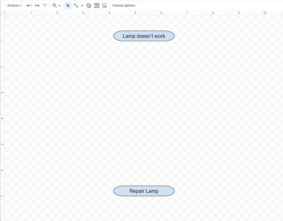Screen dimensions: 283x221
Task: Click the vertical ruler near the 3-inch mark
Action: (2, 92)
